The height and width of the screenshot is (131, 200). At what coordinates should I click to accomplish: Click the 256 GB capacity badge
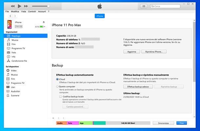coord(19,26)
